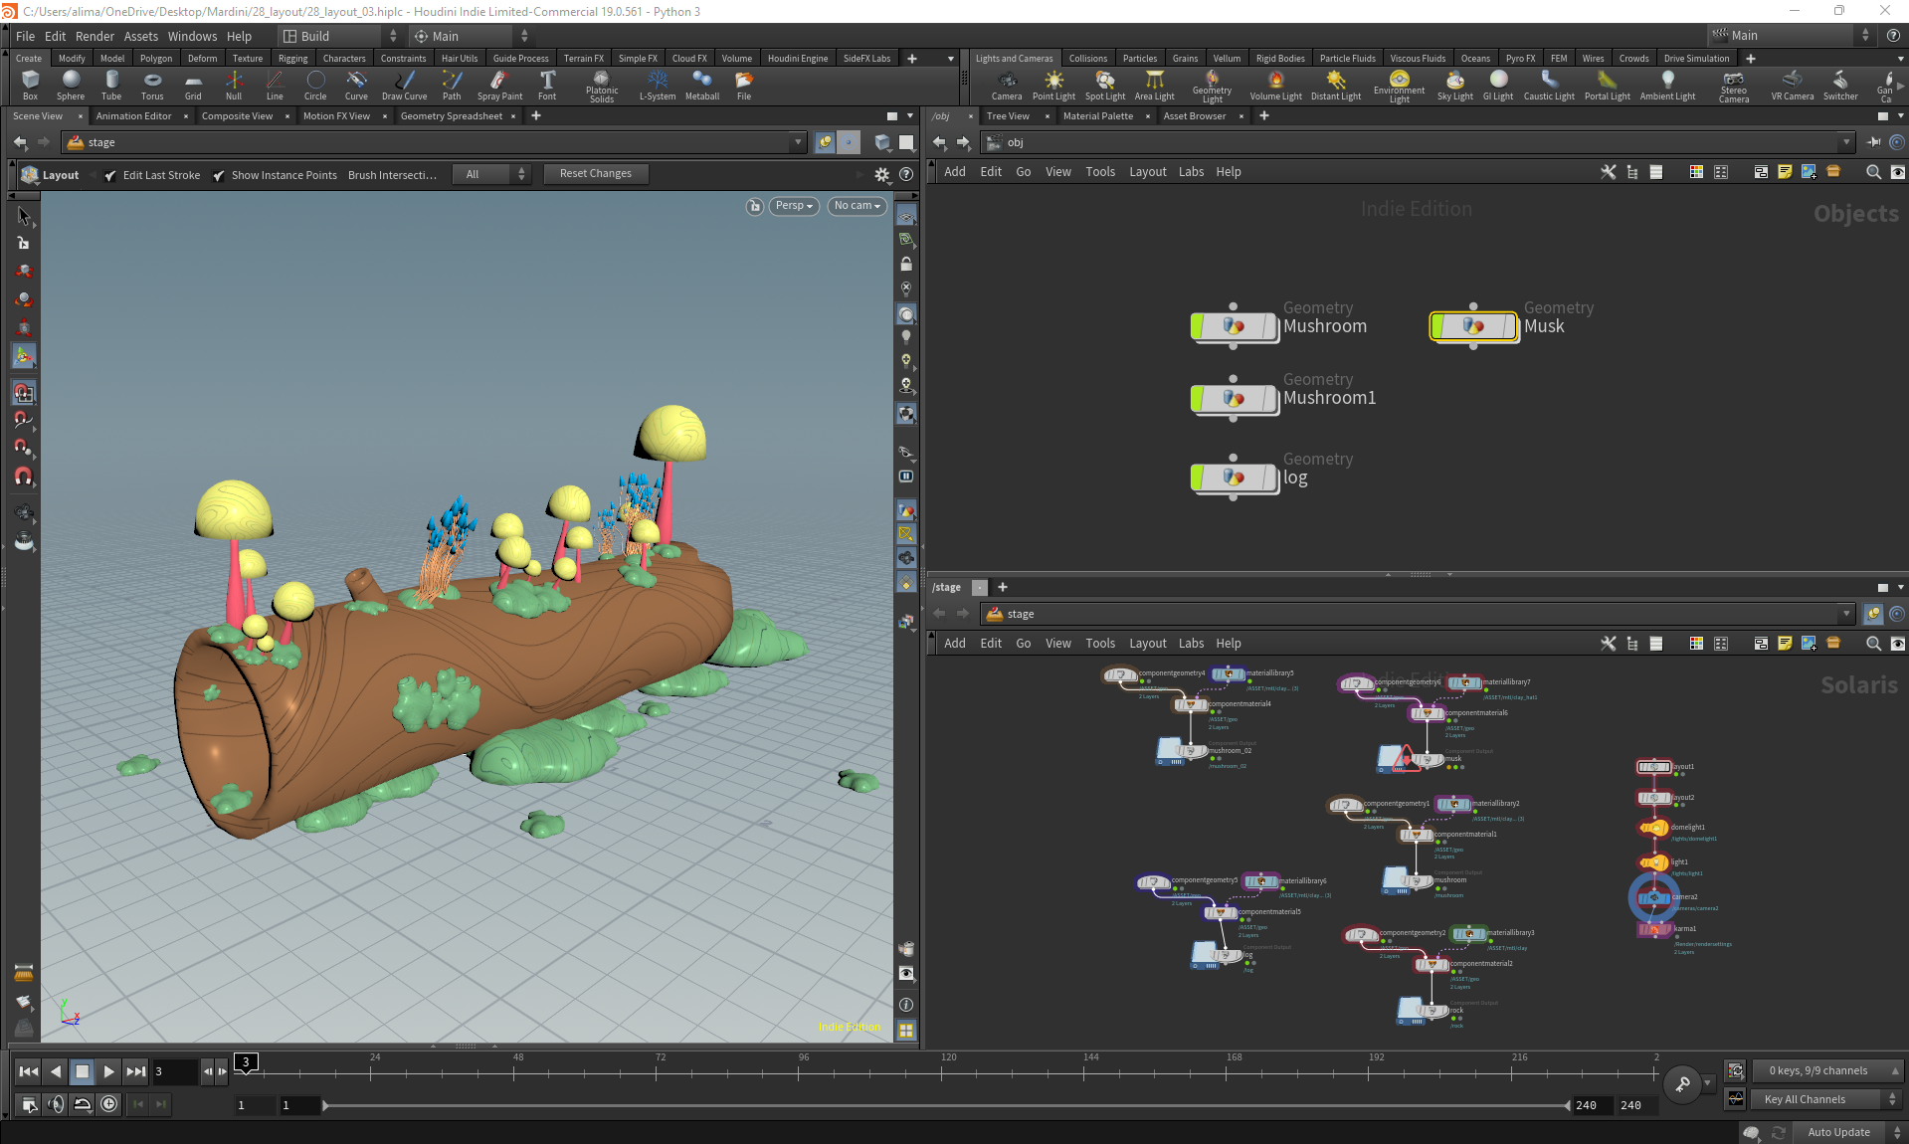1909x1144 pixels.
Task: Add a Stereo Camera from the shelf
Action: [1734, 86]
